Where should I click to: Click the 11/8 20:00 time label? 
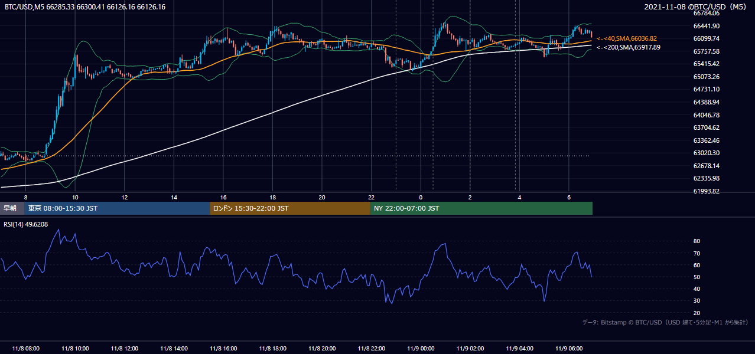[x=322, y=348]
